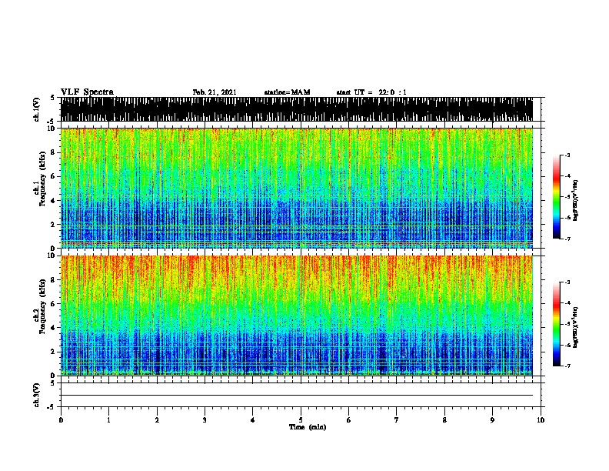This screenshot has width=609, height=471.
Task: Click the flat ch.3 voltage trace line
Action: point(296,396)
